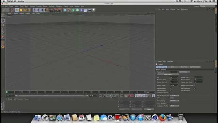
Task: Open the viewport Display menu
Action: coord(21,14)
